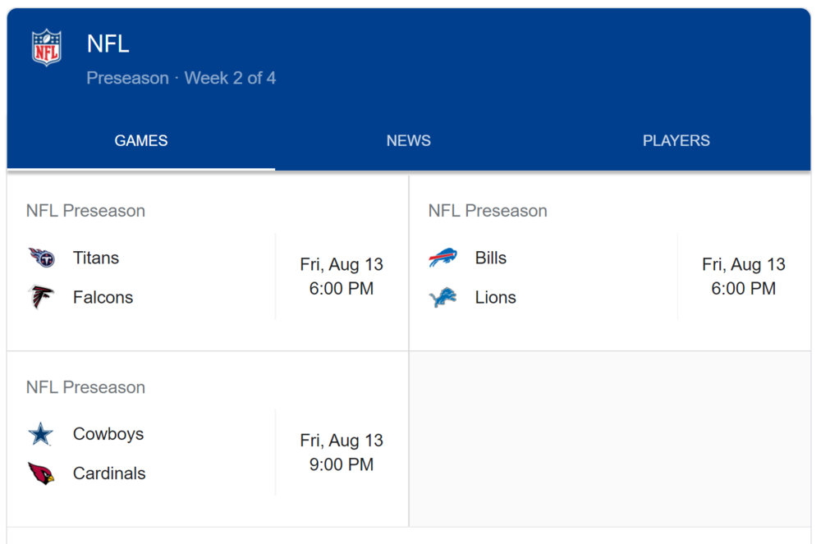Select the Cardinals team name
Image resolution: width=821 pixels, height=544 pixels.
[109, 473]
